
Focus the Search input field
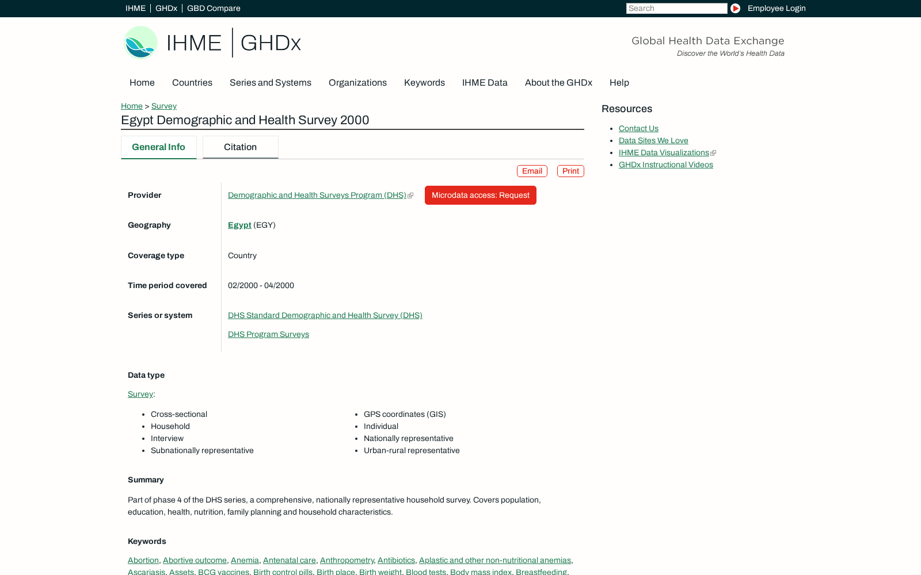coord(677,8)
